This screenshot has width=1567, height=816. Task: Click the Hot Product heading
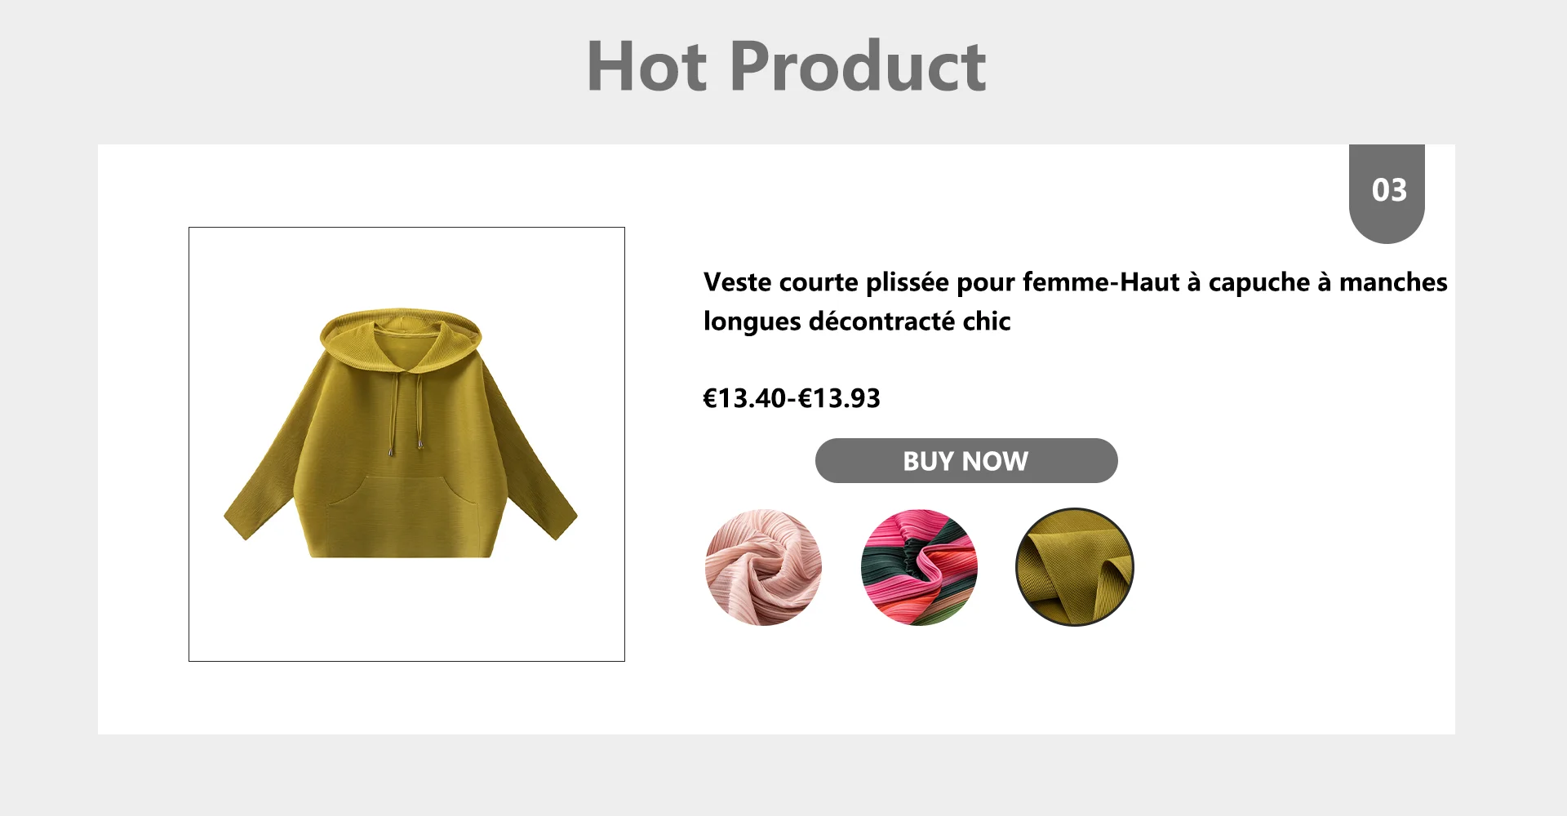pos(786,67)
